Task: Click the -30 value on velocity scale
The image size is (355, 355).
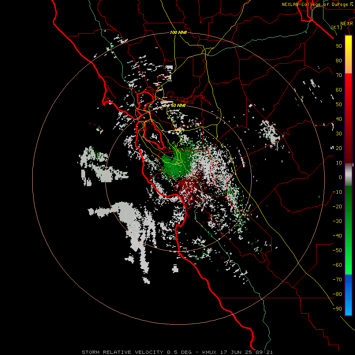Action: (x=337, y=221)
